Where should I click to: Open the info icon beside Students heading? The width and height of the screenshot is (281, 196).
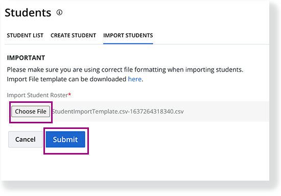click(59, 12)
